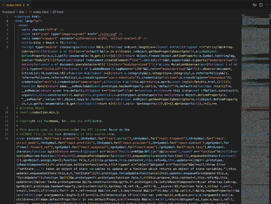Viewport: 271px width, 204px height.
Task: Click the minimap code overview
Action: (x=255, y=109)
